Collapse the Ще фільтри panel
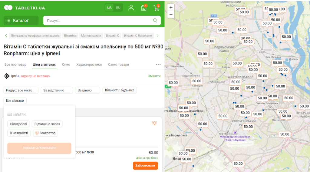 pyautogui.click(x=15, y=101)
